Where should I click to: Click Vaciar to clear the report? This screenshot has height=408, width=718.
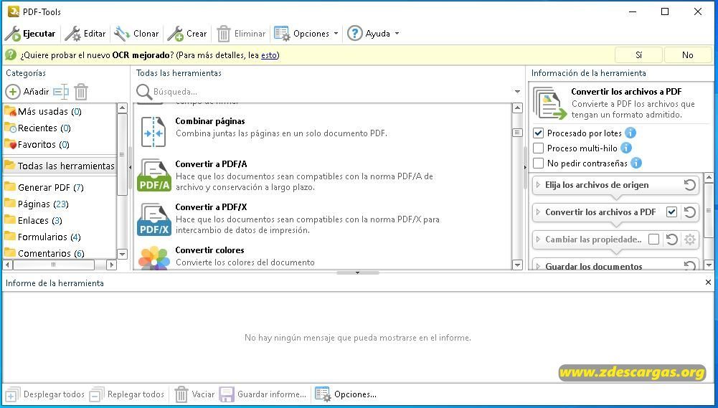pos(194,394)
